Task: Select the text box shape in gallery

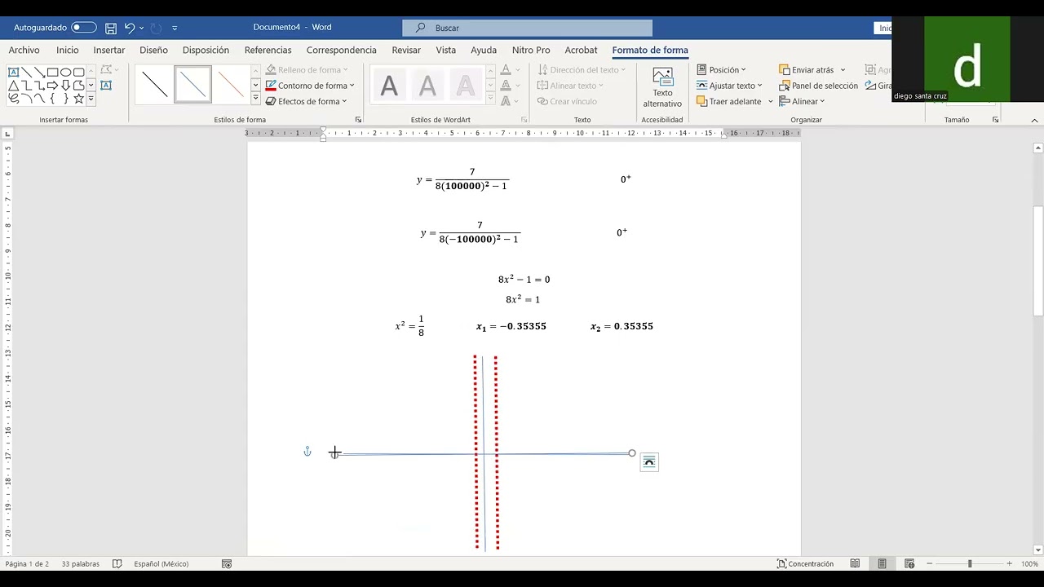Action: (x=13, y=72)
